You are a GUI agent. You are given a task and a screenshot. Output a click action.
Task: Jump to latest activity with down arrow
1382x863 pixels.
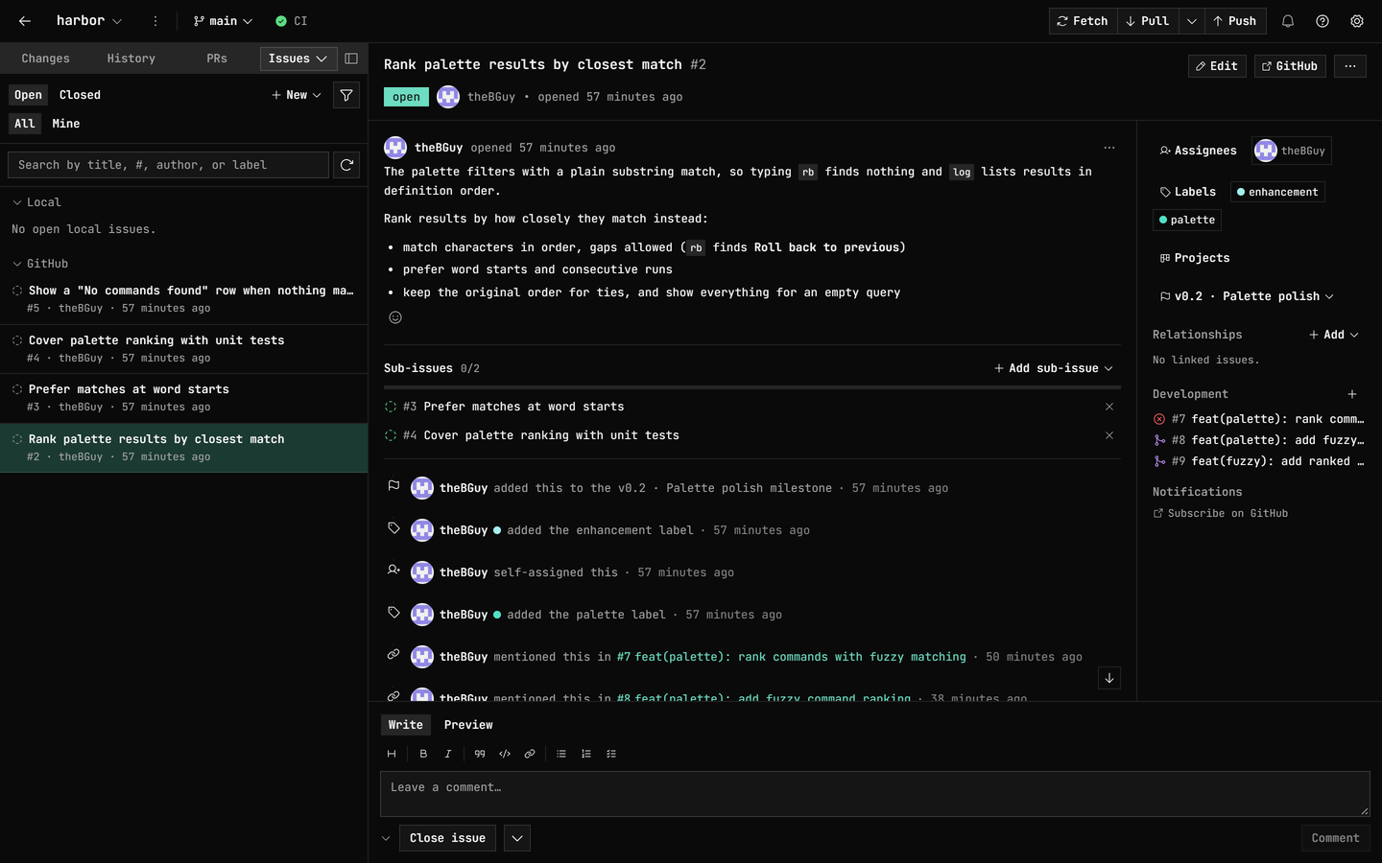point(1109,678)
